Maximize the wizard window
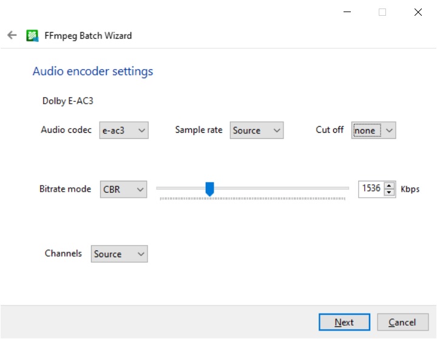 (x=382, y=12)
